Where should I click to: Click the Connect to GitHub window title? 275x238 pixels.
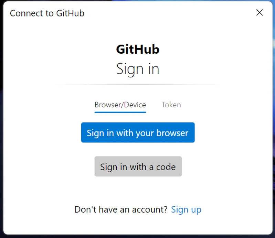(x=47, y=13)
